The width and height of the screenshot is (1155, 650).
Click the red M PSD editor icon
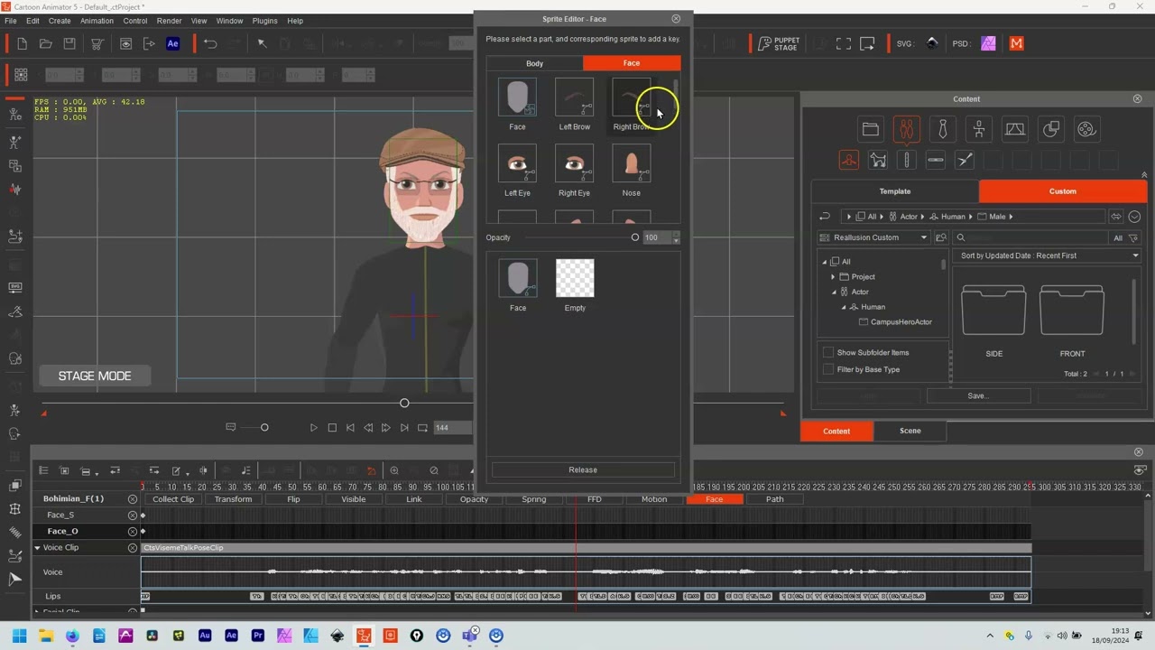pos(1017,43)
